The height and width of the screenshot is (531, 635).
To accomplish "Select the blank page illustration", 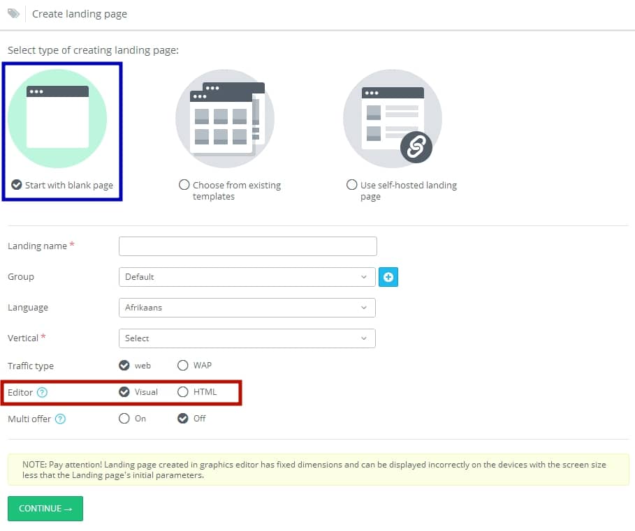I will click(57, 119).
